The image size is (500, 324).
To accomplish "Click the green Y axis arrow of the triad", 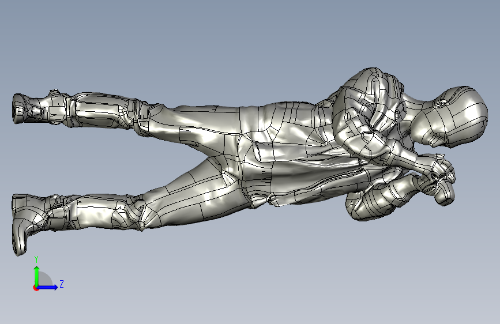I will [x=37, y=276].
